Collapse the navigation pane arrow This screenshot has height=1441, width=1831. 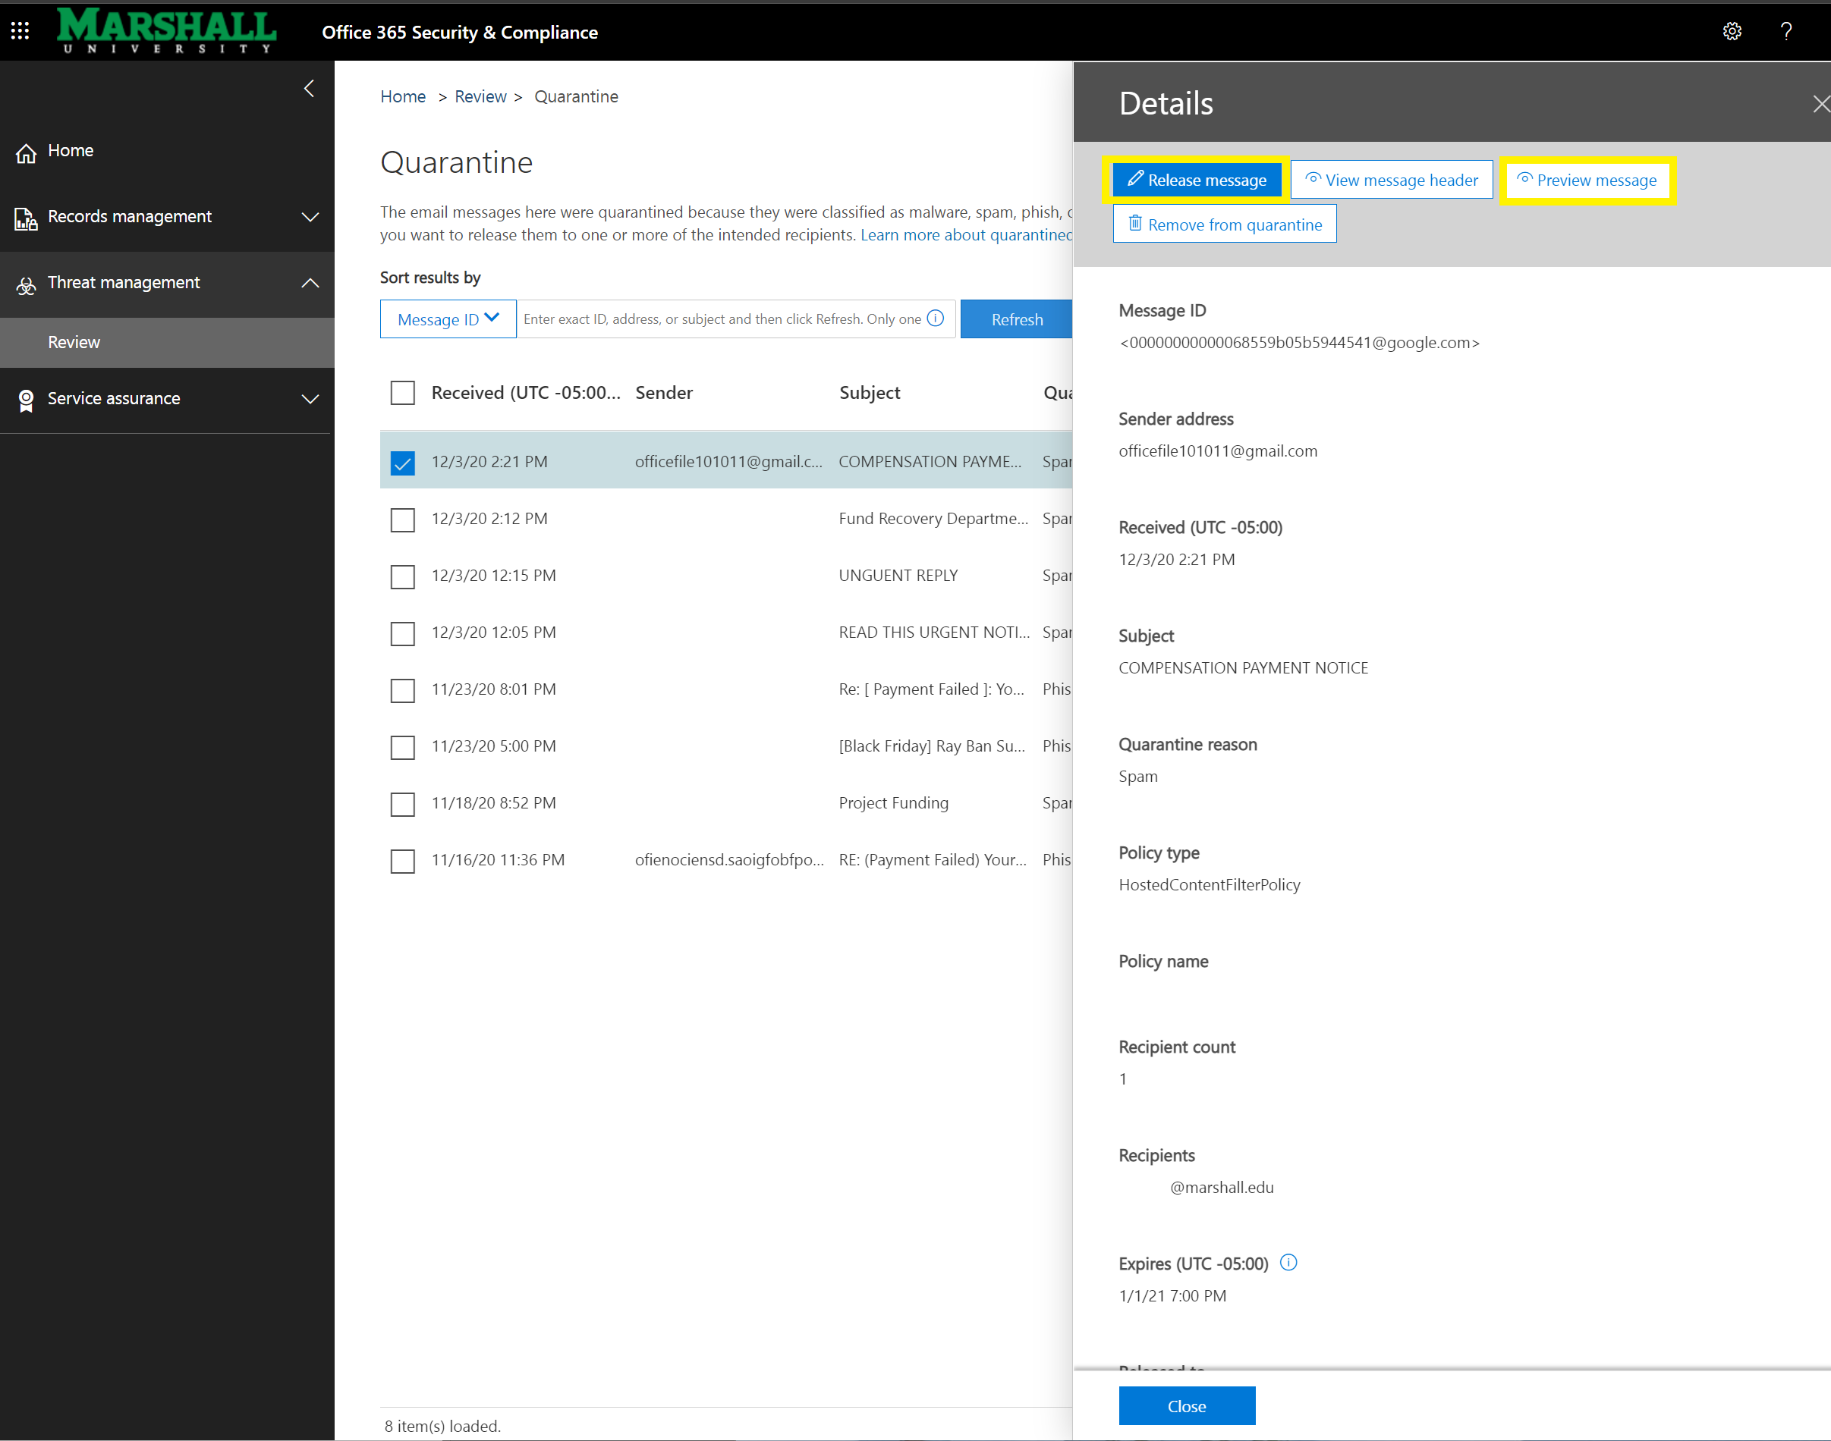click(x=309, y=89)
